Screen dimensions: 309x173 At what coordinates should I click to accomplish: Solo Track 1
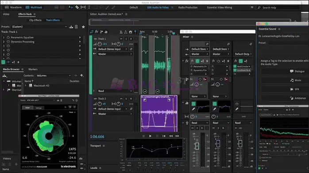[126, 39]
